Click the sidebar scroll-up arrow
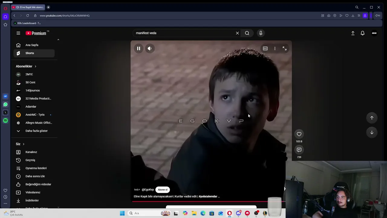The height and width of the screenshot is (218, 387). [58, 40]
